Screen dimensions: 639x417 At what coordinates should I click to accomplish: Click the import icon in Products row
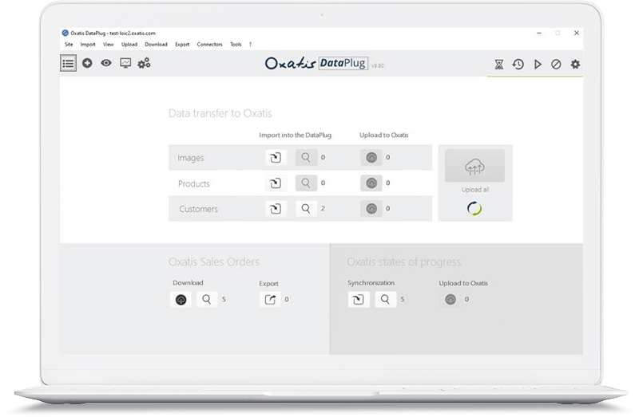(x=276, y=183)
